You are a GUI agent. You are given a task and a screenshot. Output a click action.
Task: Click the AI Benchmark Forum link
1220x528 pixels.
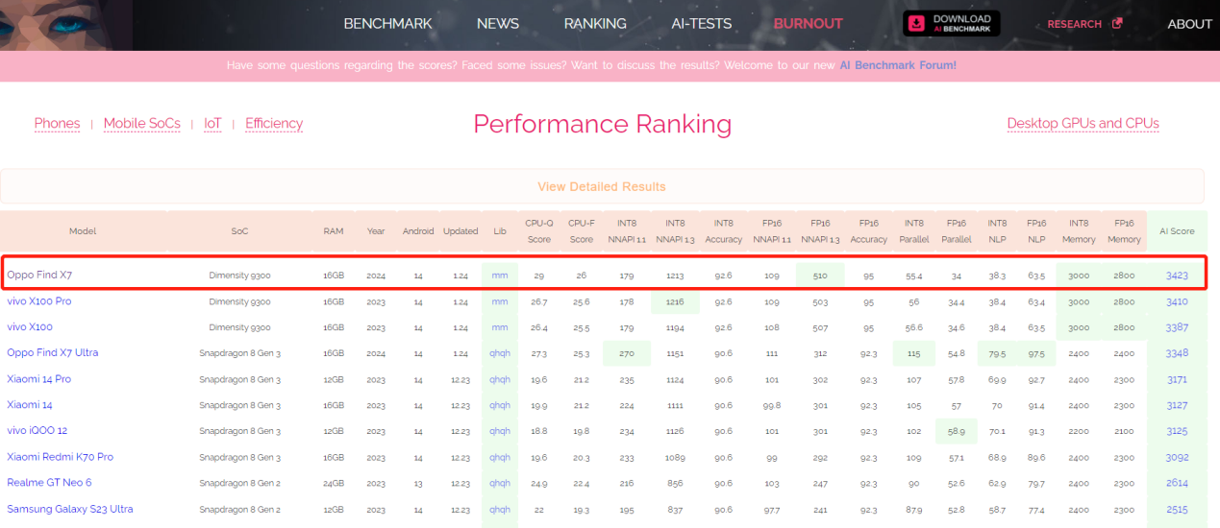[x=898, y=65]
